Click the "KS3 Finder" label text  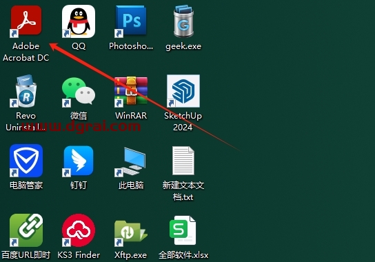click(x=79, y=255)
